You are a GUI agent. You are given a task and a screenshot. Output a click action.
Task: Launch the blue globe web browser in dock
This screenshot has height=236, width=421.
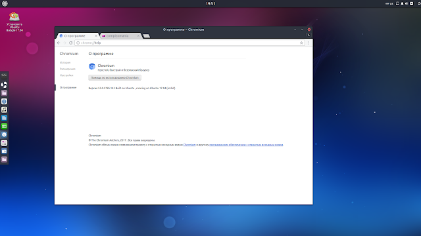(x=4, y=102)
